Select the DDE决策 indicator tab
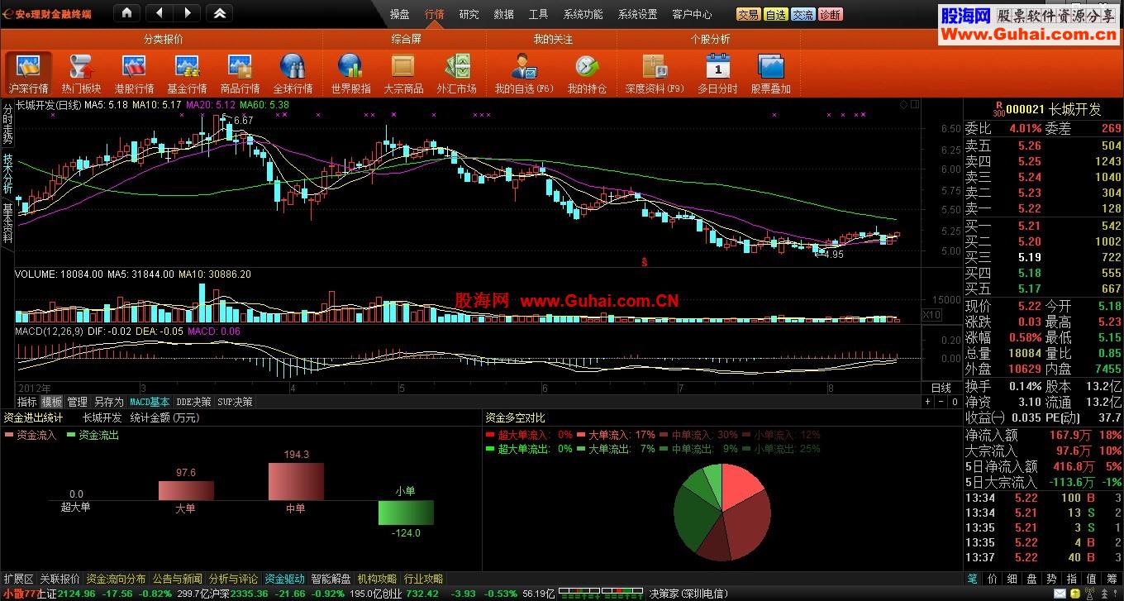 coord(194,402)
